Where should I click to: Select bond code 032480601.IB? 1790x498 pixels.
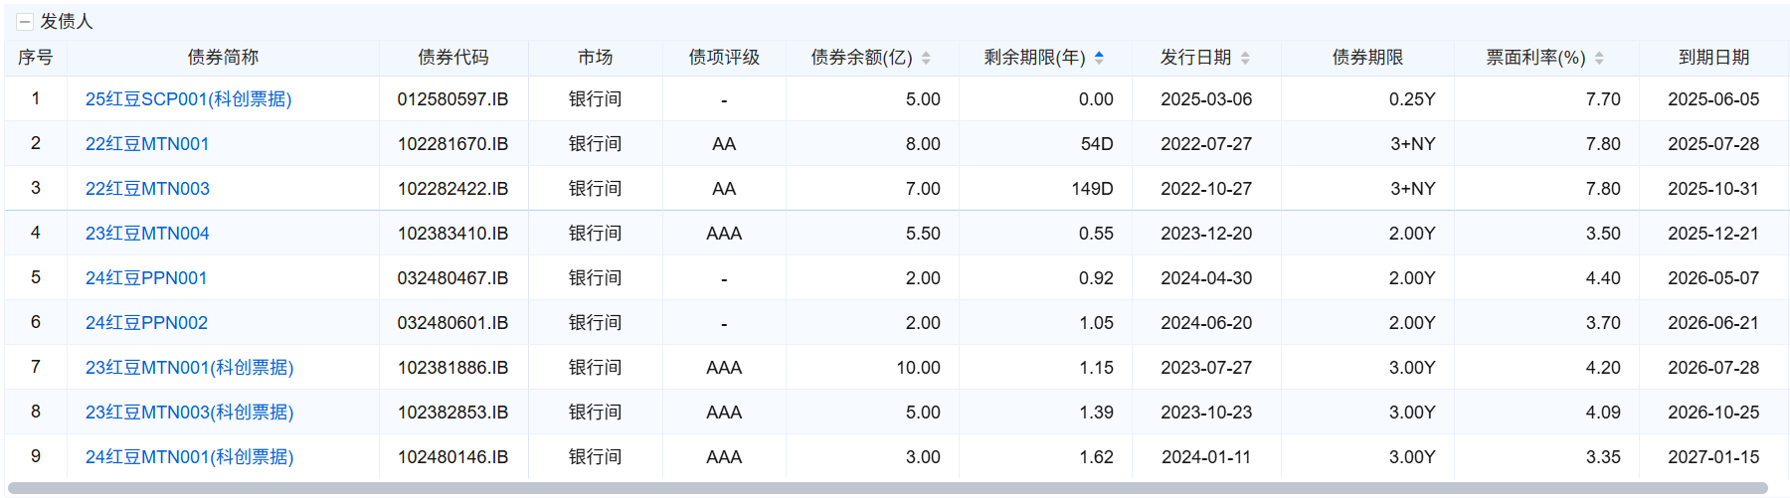452,323
